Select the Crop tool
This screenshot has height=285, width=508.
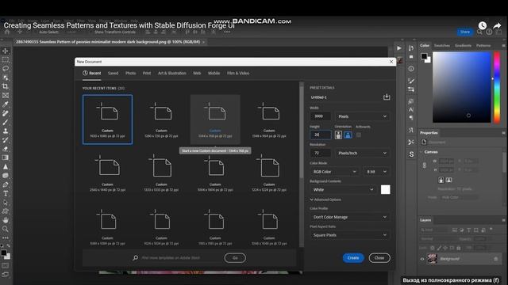[x=6, y=86]
